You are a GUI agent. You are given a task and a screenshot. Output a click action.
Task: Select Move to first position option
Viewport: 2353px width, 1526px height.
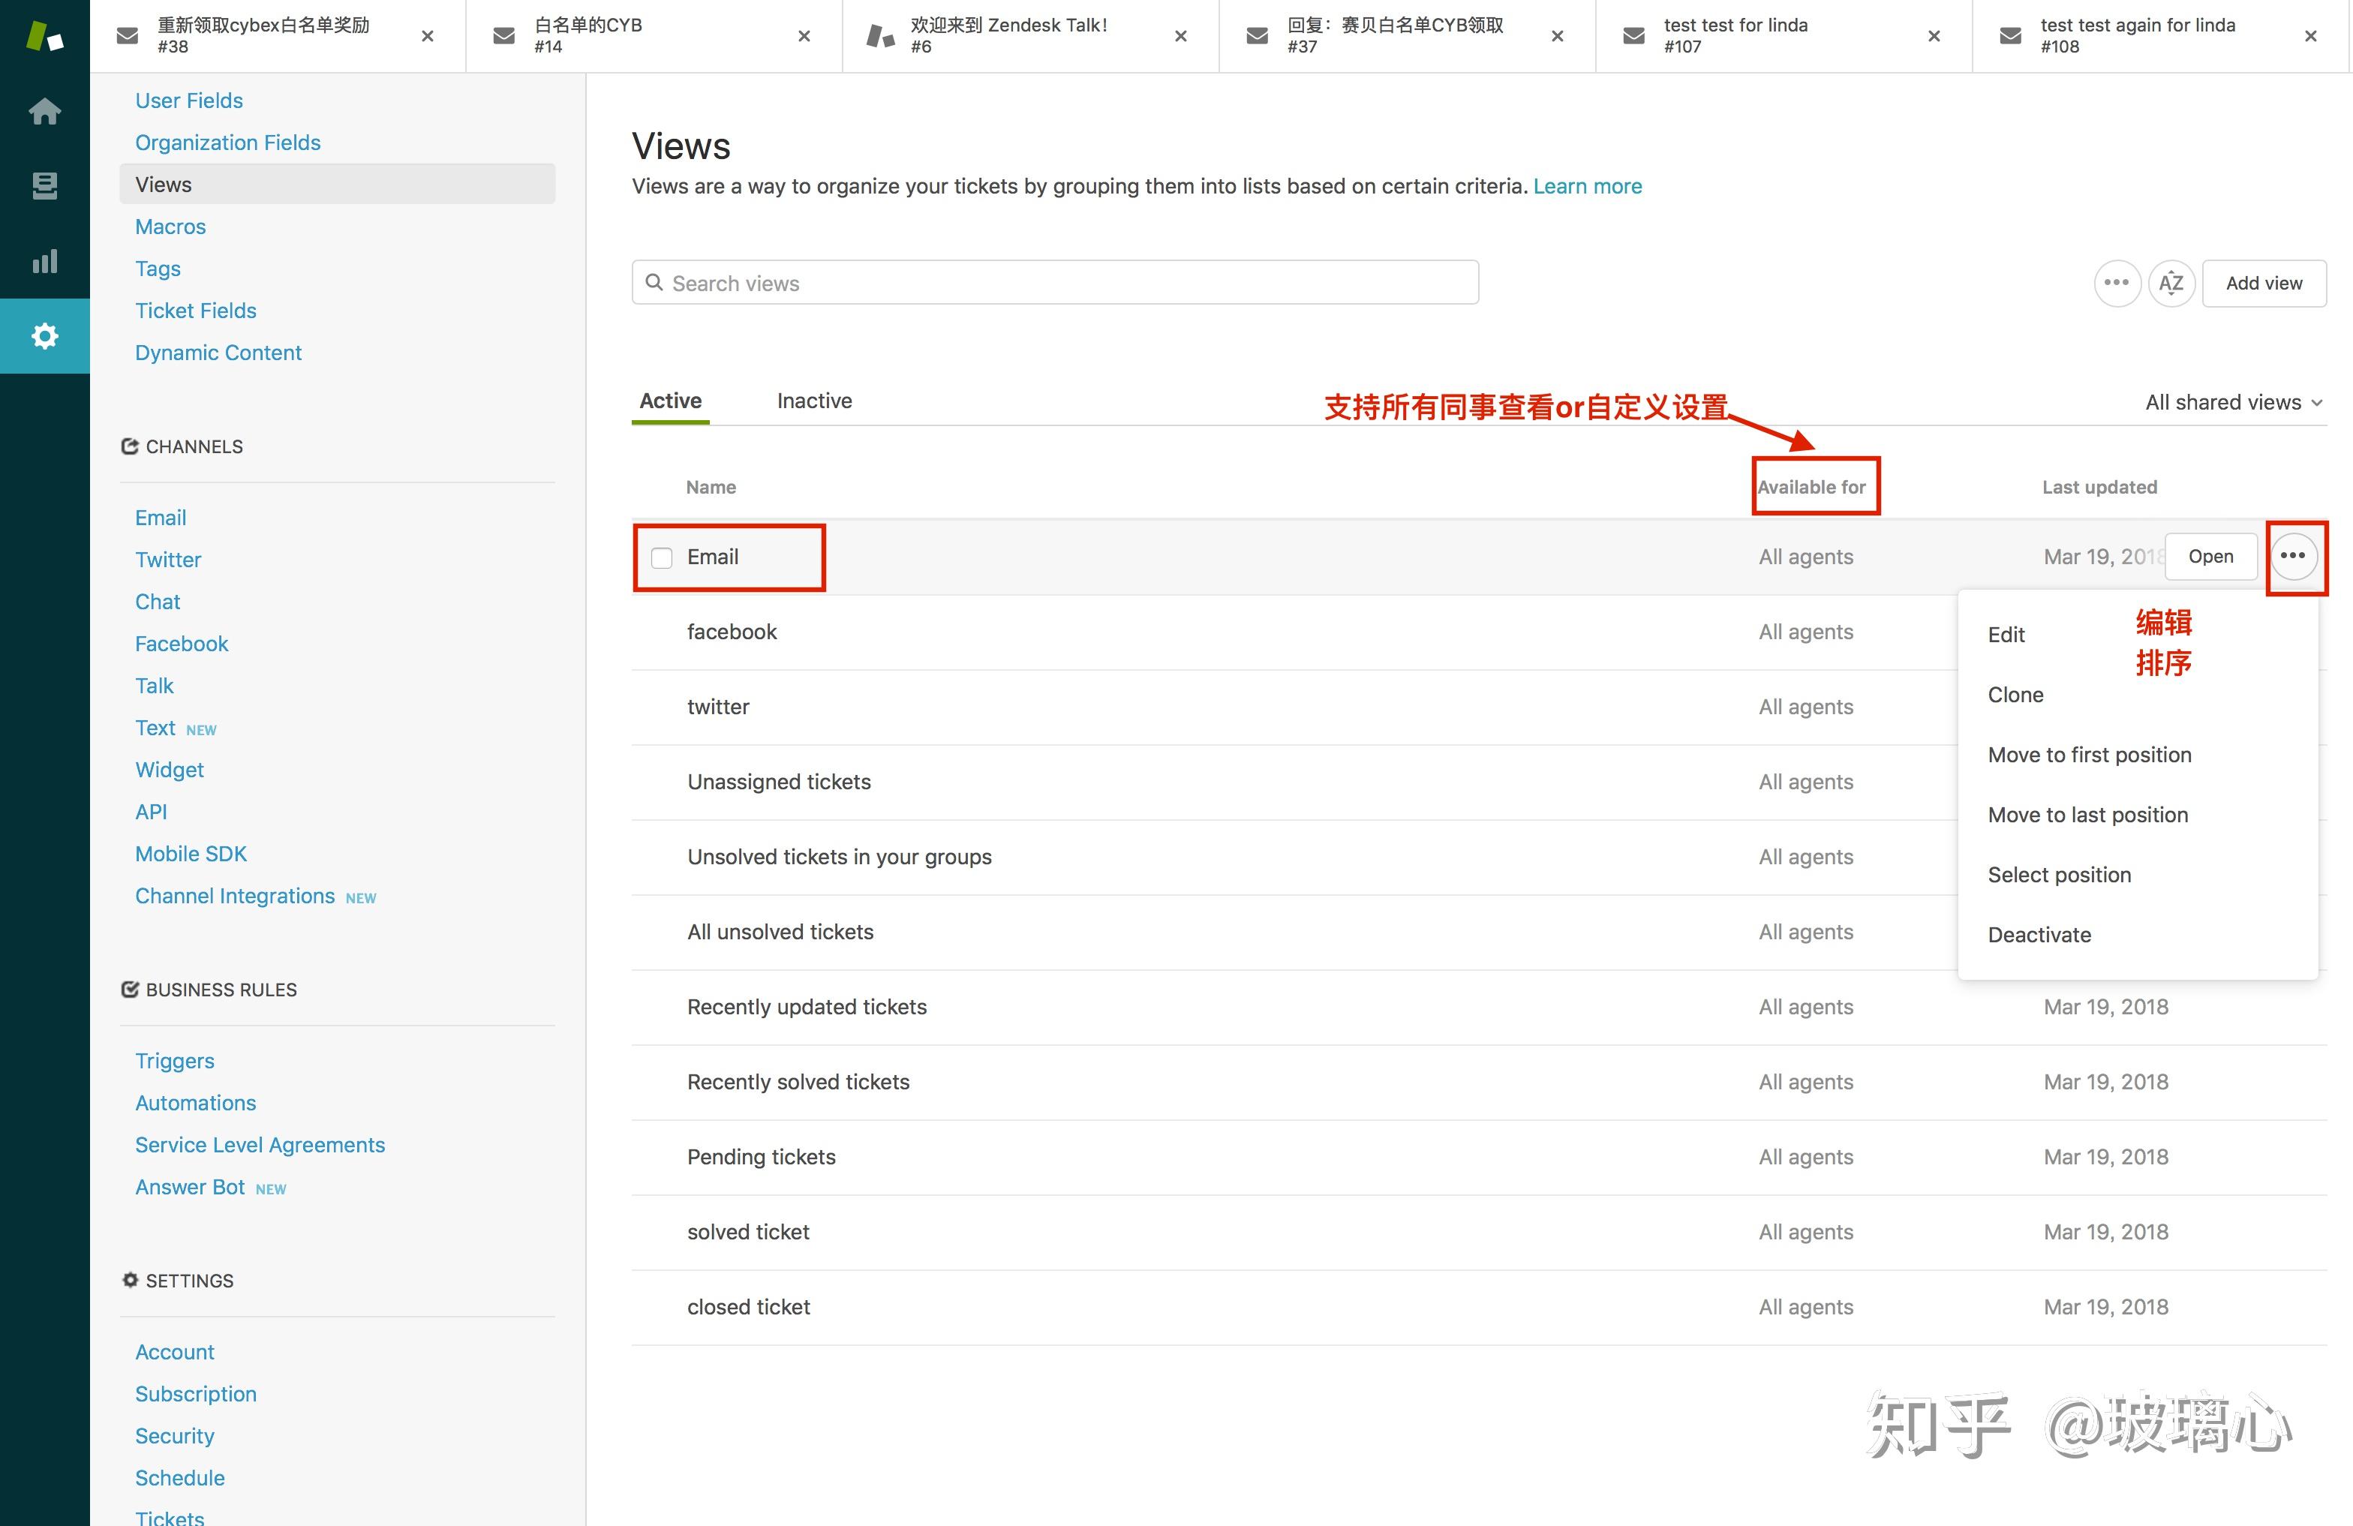point(2089,754)
